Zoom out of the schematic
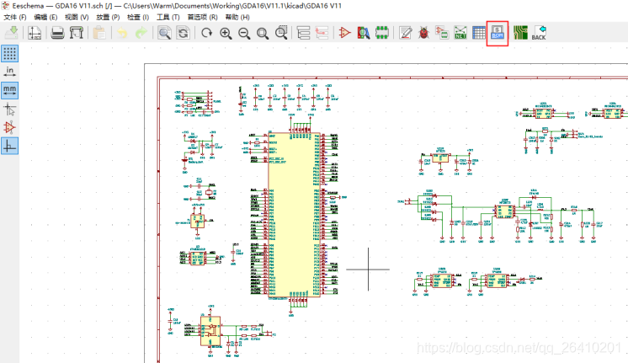The height and width of the screenshot is (363, 628). point(244,33)
